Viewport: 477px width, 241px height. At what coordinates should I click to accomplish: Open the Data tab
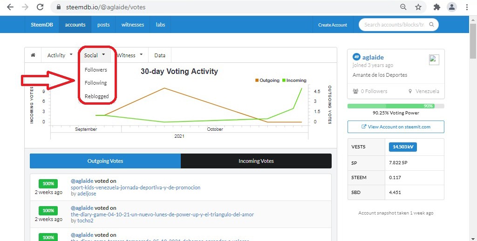pyautogui.click(x=160, y=55)
